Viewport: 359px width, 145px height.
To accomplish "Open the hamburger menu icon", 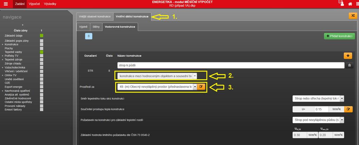I will pyautogui.click(x=6, y=4).
